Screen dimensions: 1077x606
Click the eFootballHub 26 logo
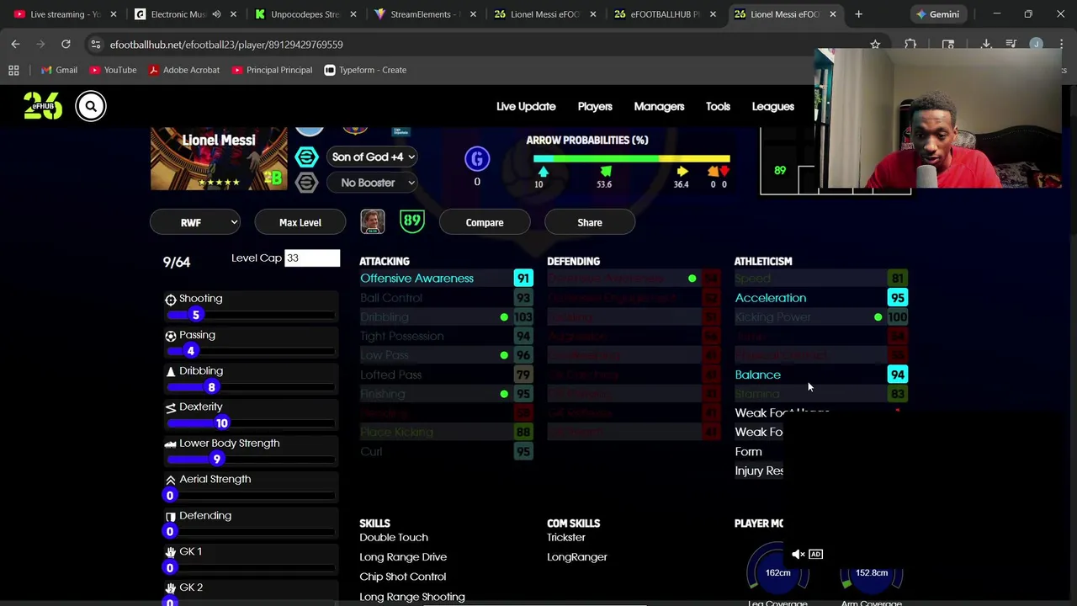(x=43, y=106)
